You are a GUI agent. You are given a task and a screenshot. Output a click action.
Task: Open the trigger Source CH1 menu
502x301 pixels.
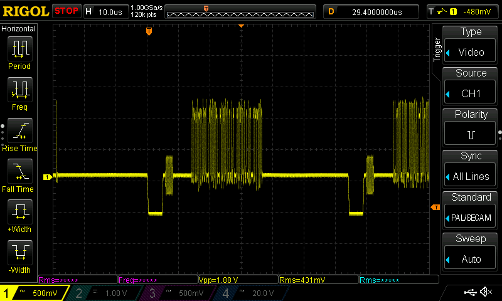pyautogui.click(x=471, y=85)
